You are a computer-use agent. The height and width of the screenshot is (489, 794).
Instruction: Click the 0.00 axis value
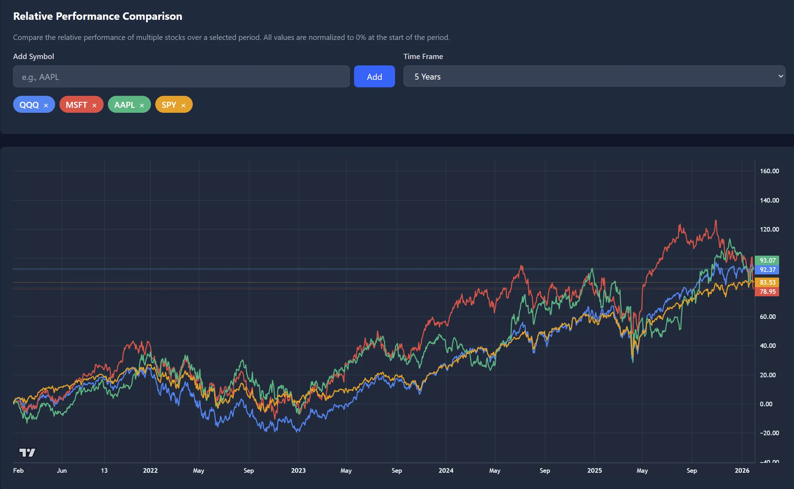point(766,404)
